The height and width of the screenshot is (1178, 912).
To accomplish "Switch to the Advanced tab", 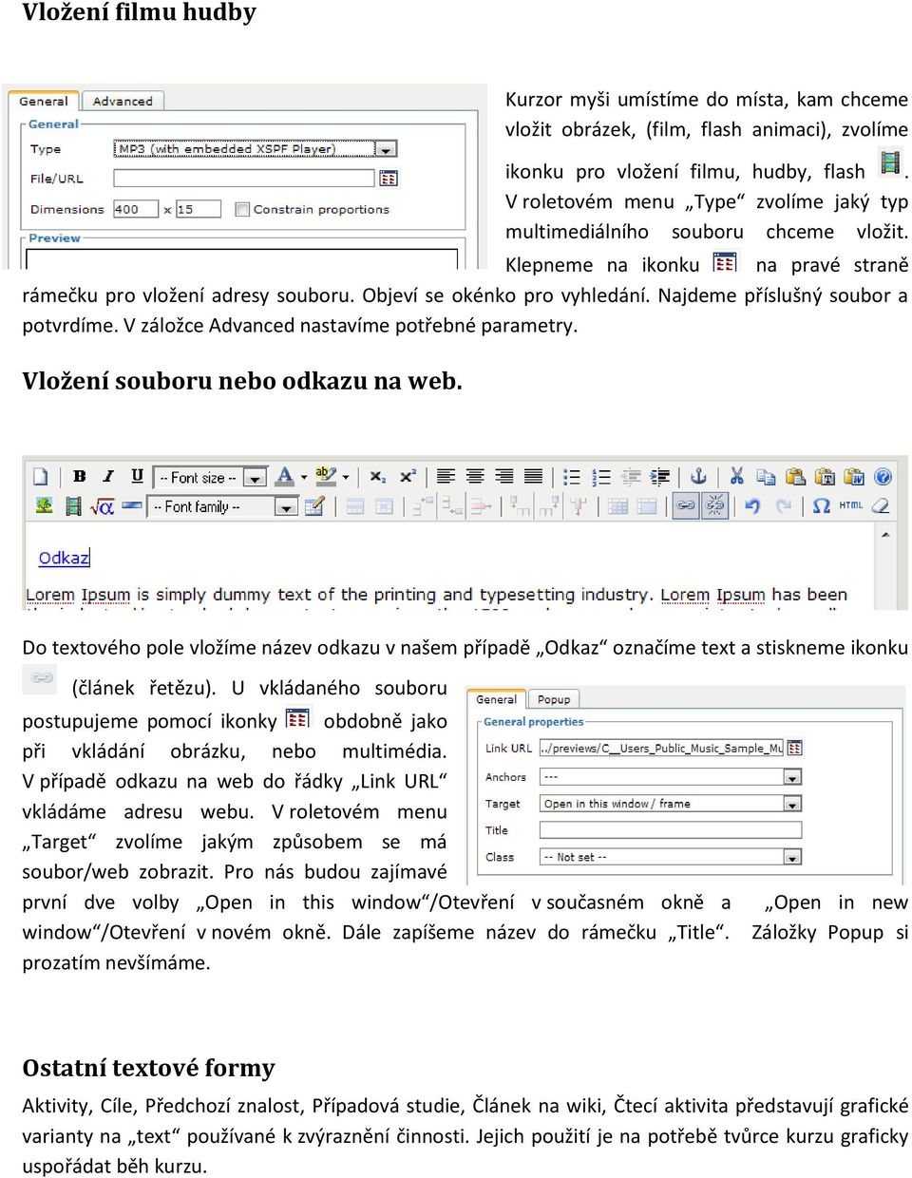I will 123,101.
